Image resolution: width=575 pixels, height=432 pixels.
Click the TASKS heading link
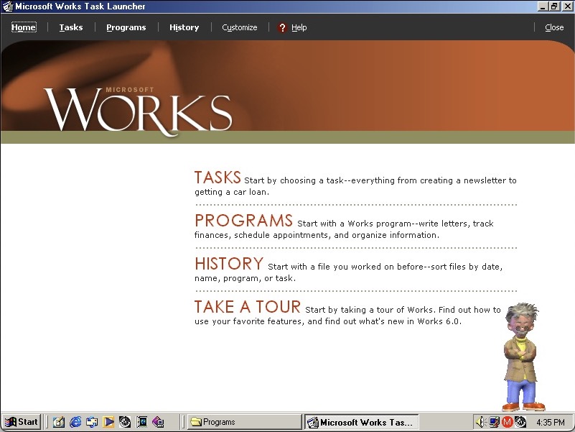click(x=218, y=178)
